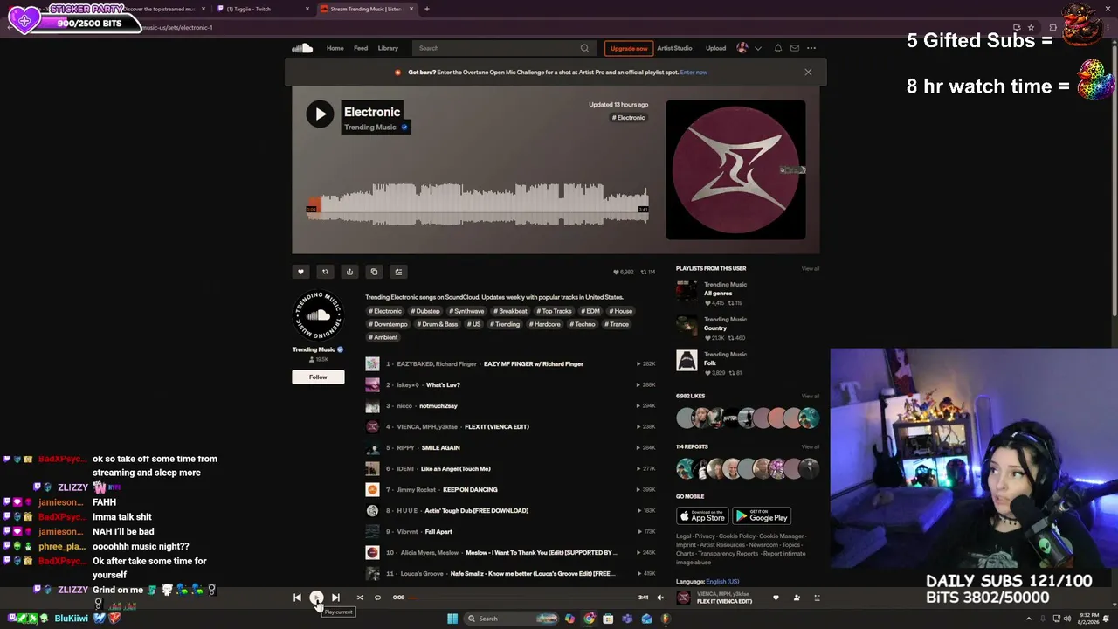The height and width of the screenshot is (629, 1118).
Task: Open the All genres playlist
Action: click(x=718, y=294)
